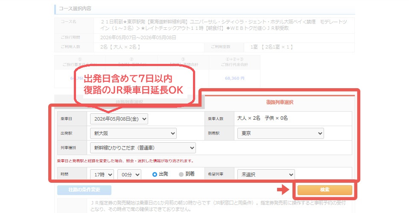Click the 往路の条件変更 button
This screenshot has width=409, height=213.
coord(84,190)
